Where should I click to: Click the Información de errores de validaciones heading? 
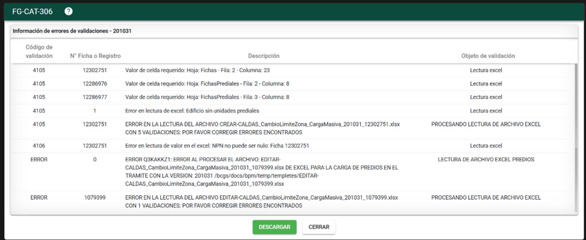pos(72,31)
